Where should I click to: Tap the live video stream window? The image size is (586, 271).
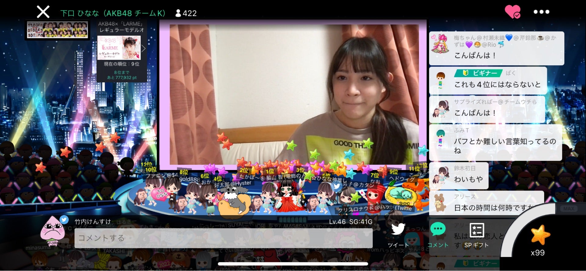(x=294, y=95)
